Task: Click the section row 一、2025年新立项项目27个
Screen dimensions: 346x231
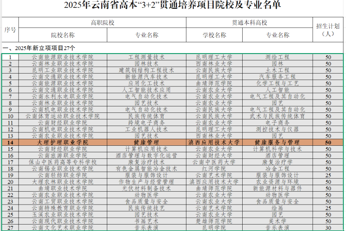Action: (39, 48)
